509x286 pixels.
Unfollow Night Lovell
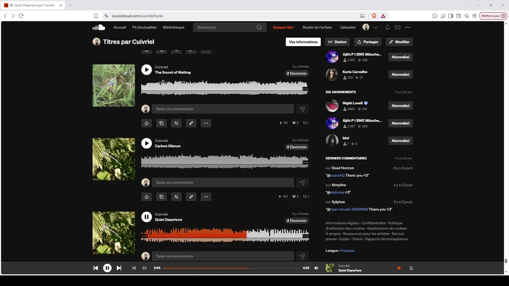coord(400,106)
